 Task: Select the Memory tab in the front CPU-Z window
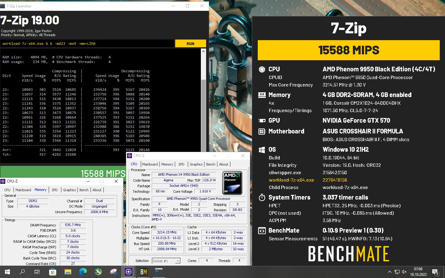167,164
